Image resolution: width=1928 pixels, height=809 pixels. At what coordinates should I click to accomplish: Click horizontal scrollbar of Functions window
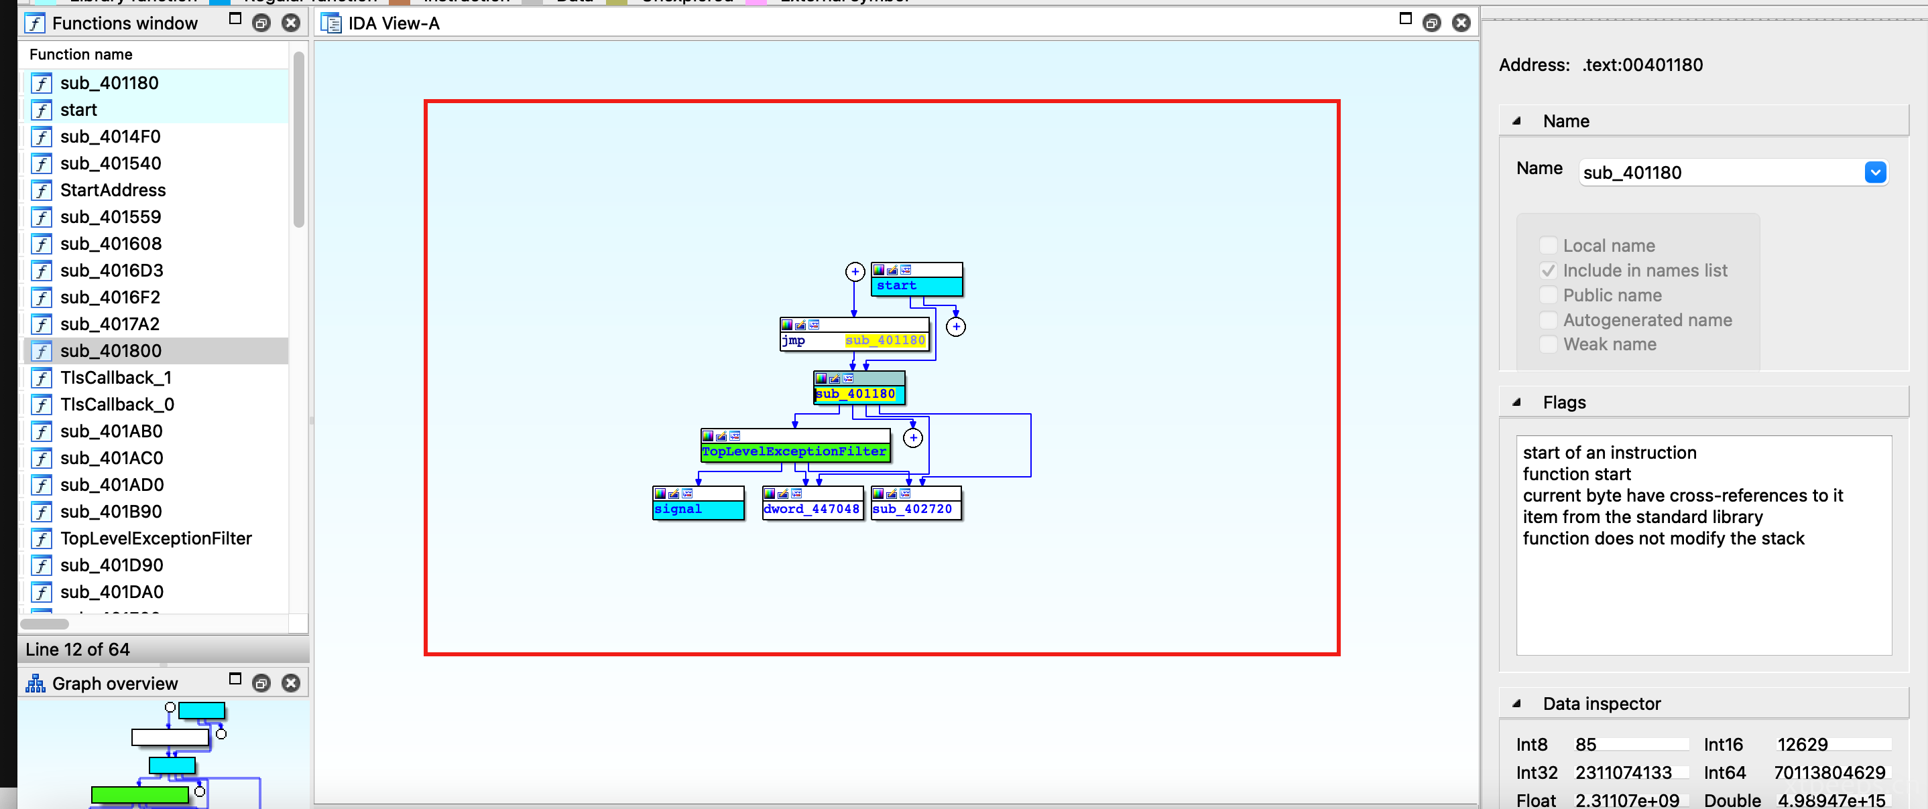[x=44, y=623]
